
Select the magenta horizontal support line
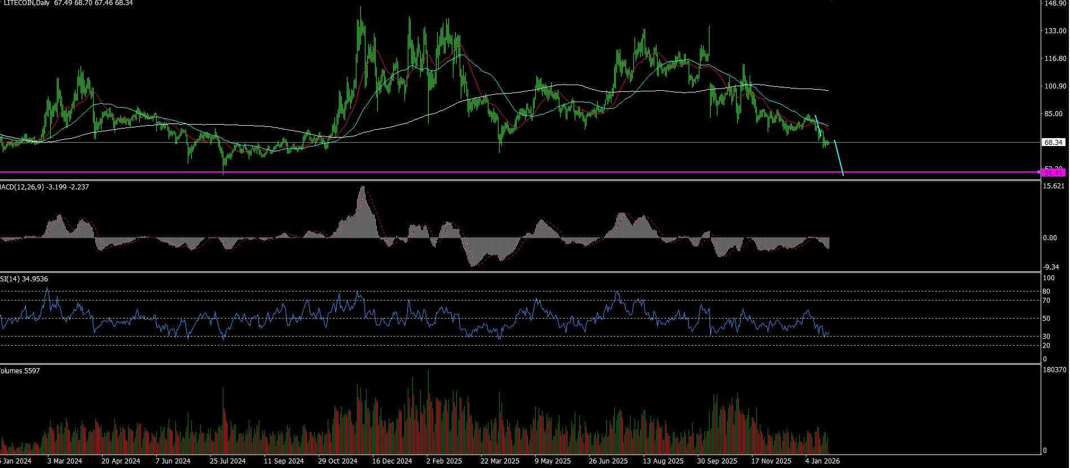[x=519, y=172]
